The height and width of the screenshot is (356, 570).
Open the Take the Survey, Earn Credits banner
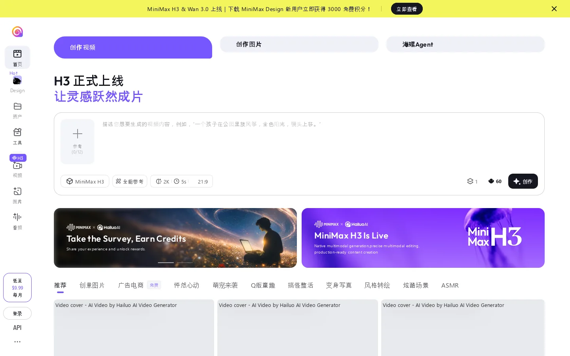pos(175,238)
